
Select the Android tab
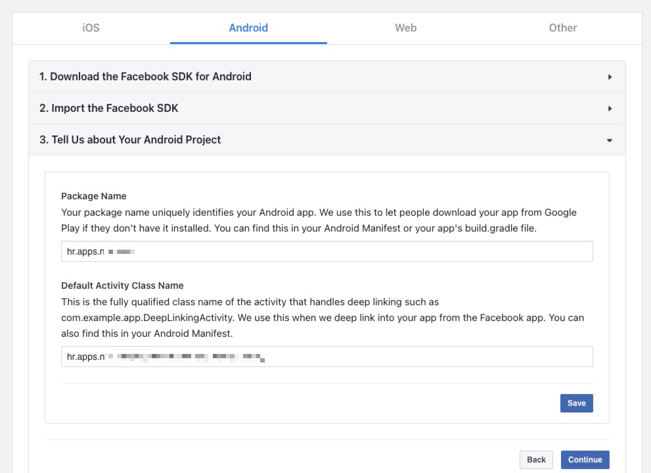click(x=248, y=28)
